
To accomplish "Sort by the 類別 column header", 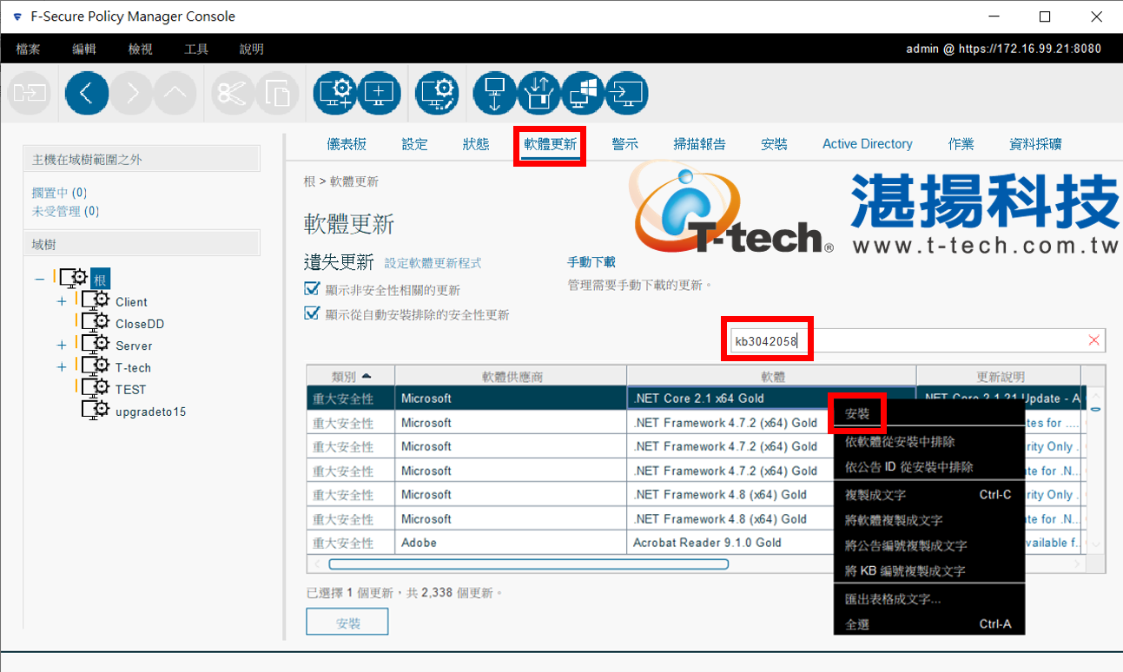I will [351, 376].
